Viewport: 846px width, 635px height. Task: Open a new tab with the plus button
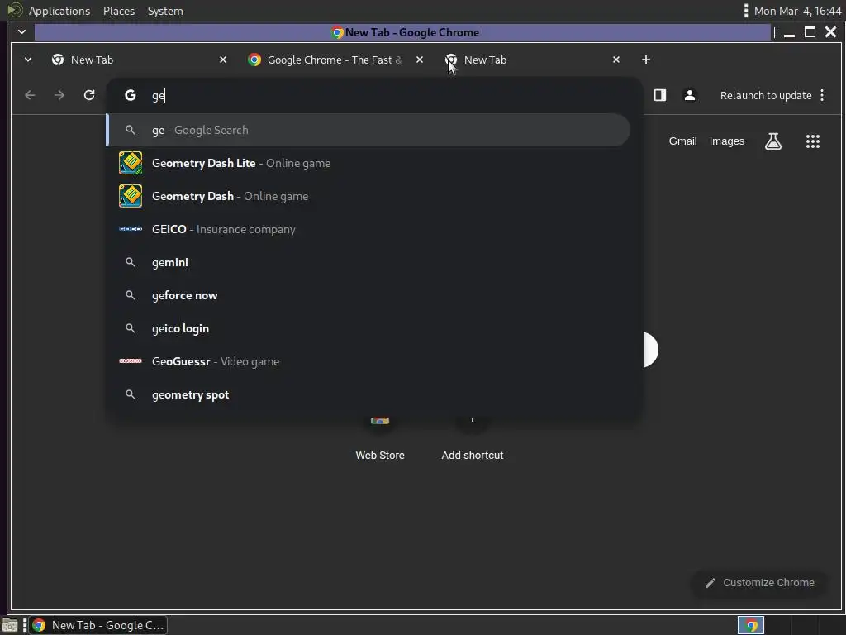tap(646, 60)
